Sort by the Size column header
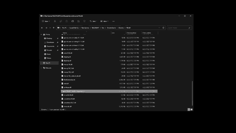 point(113,33)
